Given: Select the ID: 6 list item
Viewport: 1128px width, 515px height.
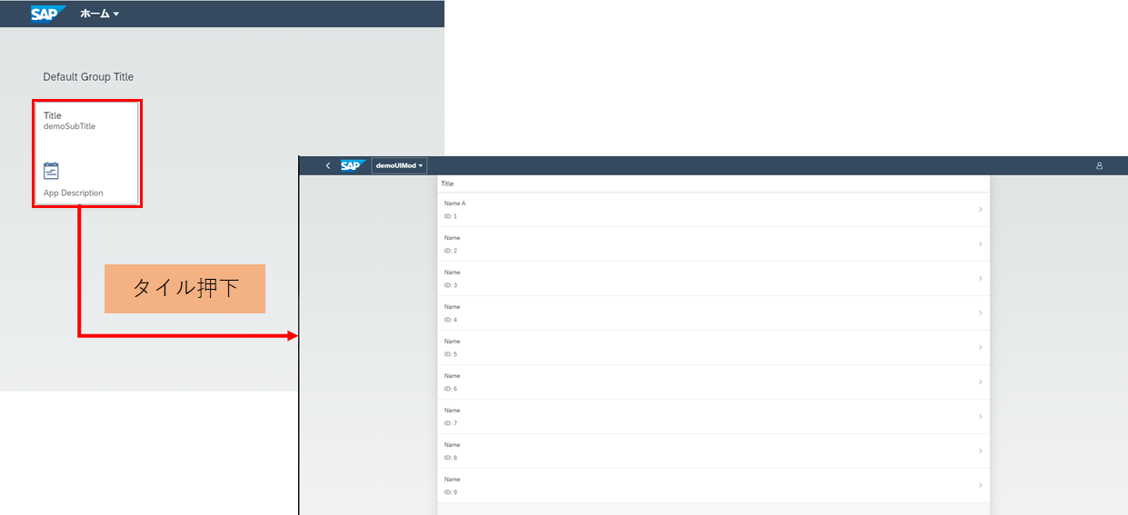Looking at the screenshot, I should [x=714, y=382].
